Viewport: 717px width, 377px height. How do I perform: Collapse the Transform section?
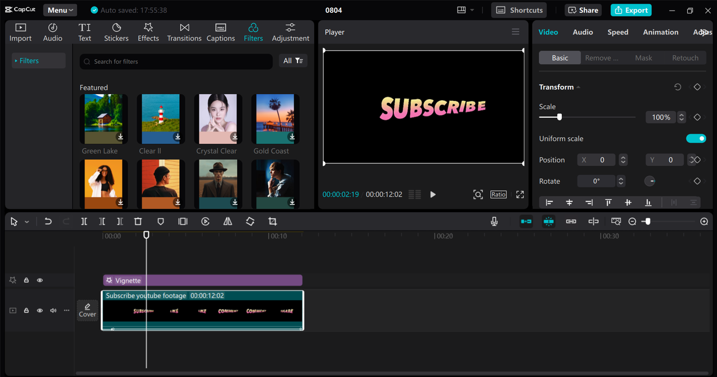(578, 87)
